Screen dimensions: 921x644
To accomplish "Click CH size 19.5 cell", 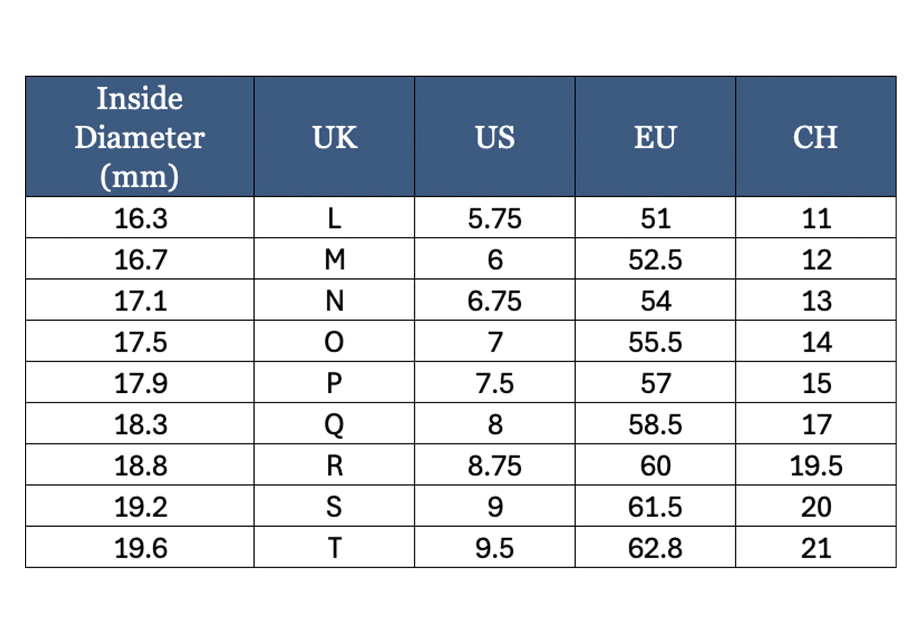I will pyautogui.click(x=816, y=466).
